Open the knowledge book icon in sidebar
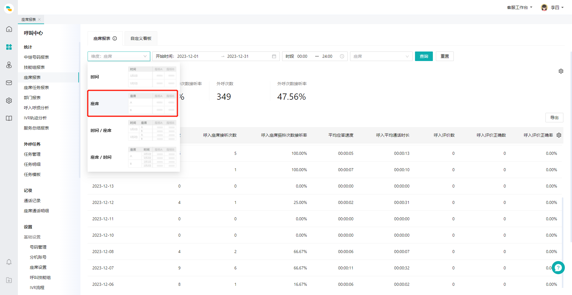This screenshot has height=295, width=572. 9,118
